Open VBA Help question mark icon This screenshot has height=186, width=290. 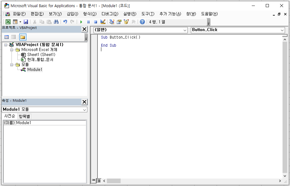pos(142,22)
